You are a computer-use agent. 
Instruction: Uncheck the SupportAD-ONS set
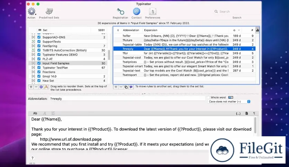39,37
